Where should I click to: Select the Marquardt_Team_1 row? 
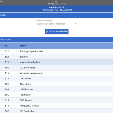click(x=56, y=106)
